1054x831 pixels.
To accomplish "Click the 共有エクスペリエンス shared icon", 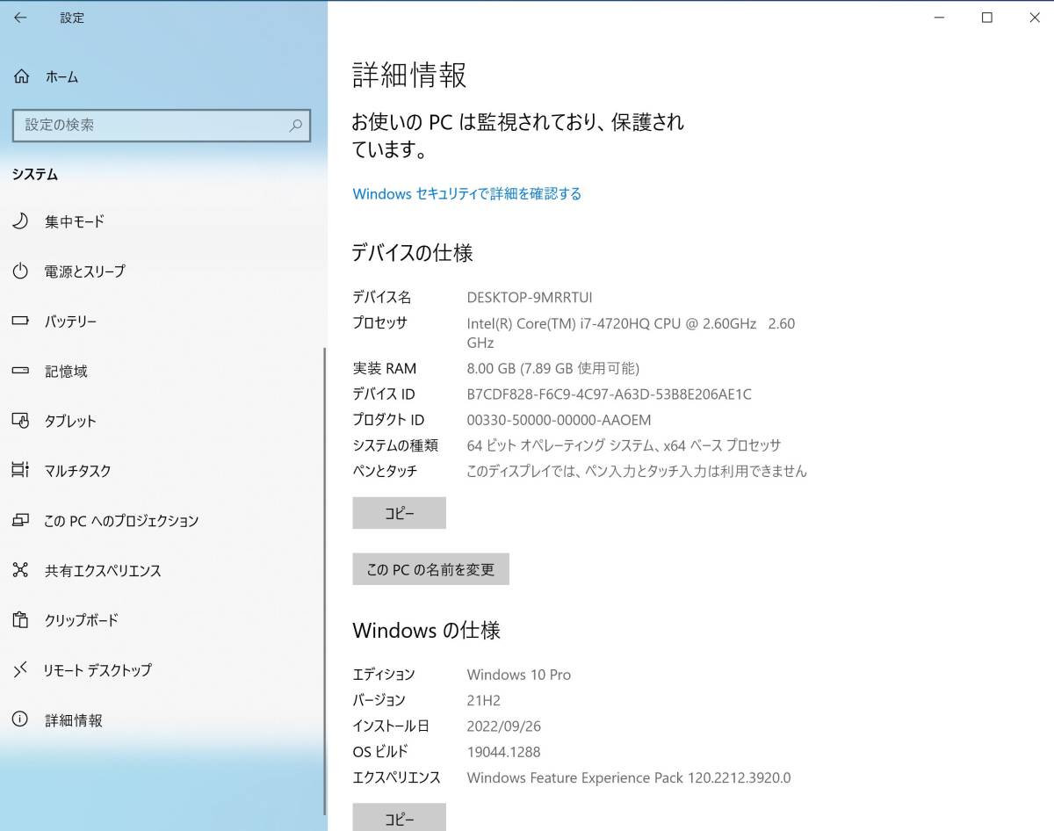I will pos(20,570).
